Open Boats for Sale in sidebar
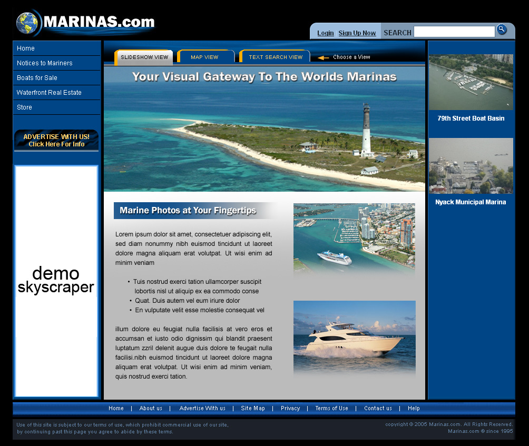The width and height of the screenshot is (529, 446). (37, 78)
